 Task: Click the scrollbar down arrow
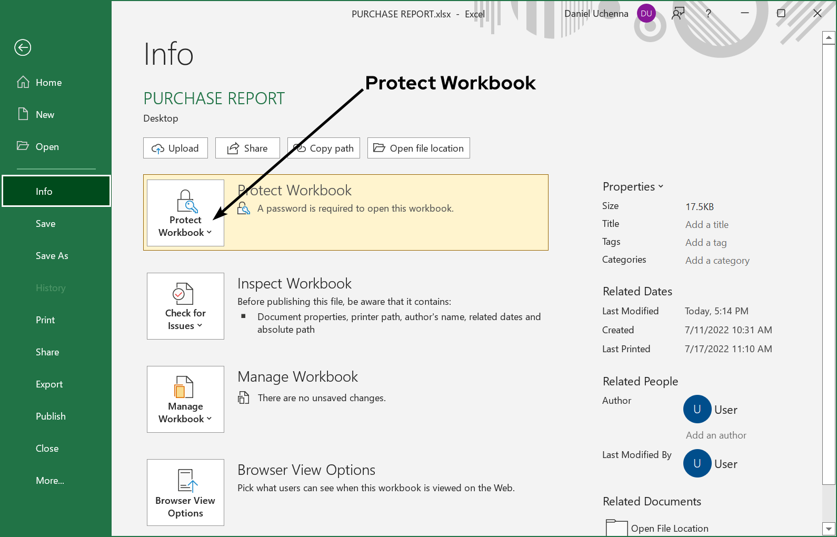[829, 529]
